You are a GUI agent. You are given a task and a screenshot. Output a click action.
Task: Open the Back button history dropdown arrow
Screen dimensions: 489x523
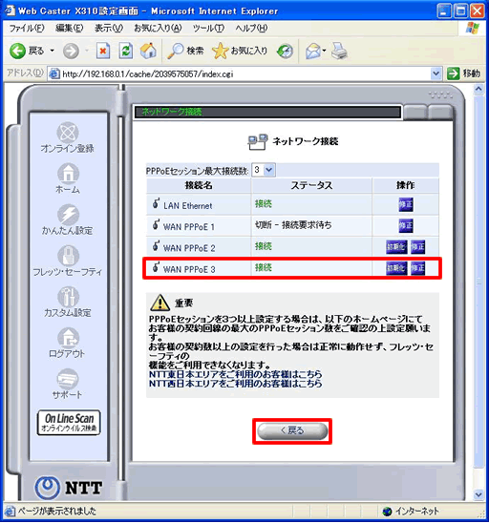pyautogui.click(x=53, y=51)
